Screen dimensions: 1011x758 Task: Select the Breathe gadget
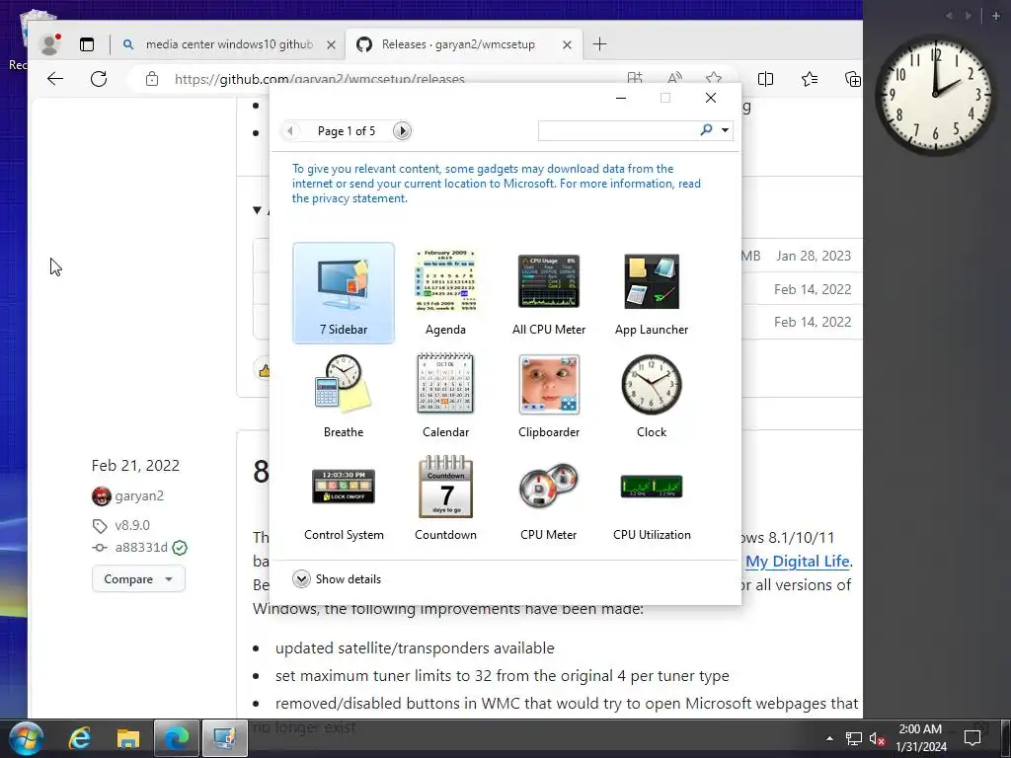343,396
